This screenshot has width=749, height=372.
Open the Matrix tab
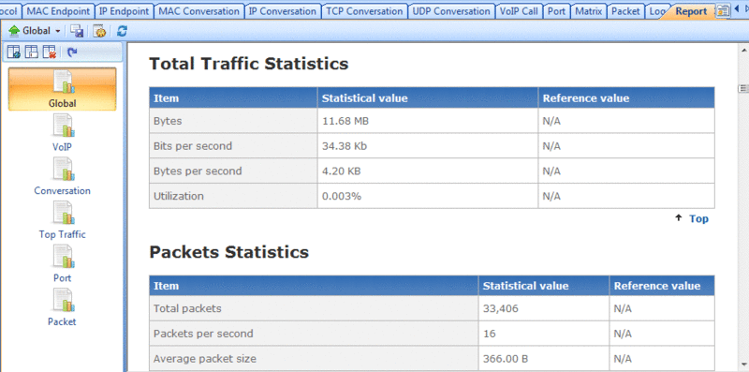click(x=589, y=11)
